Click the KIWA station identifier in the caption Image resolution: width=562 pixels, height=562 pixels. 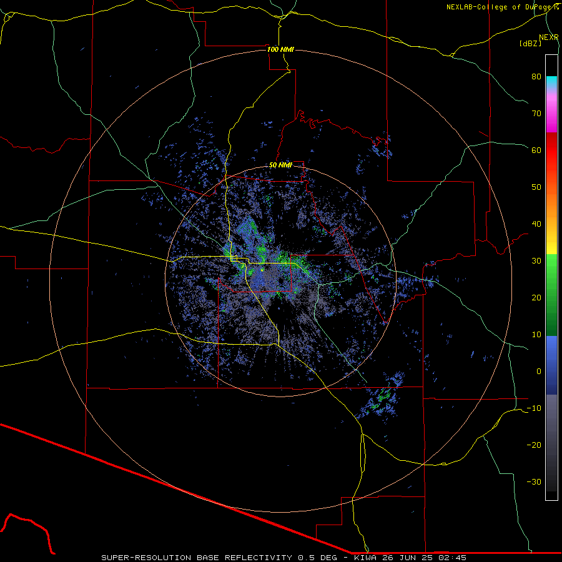pos(367,558)
